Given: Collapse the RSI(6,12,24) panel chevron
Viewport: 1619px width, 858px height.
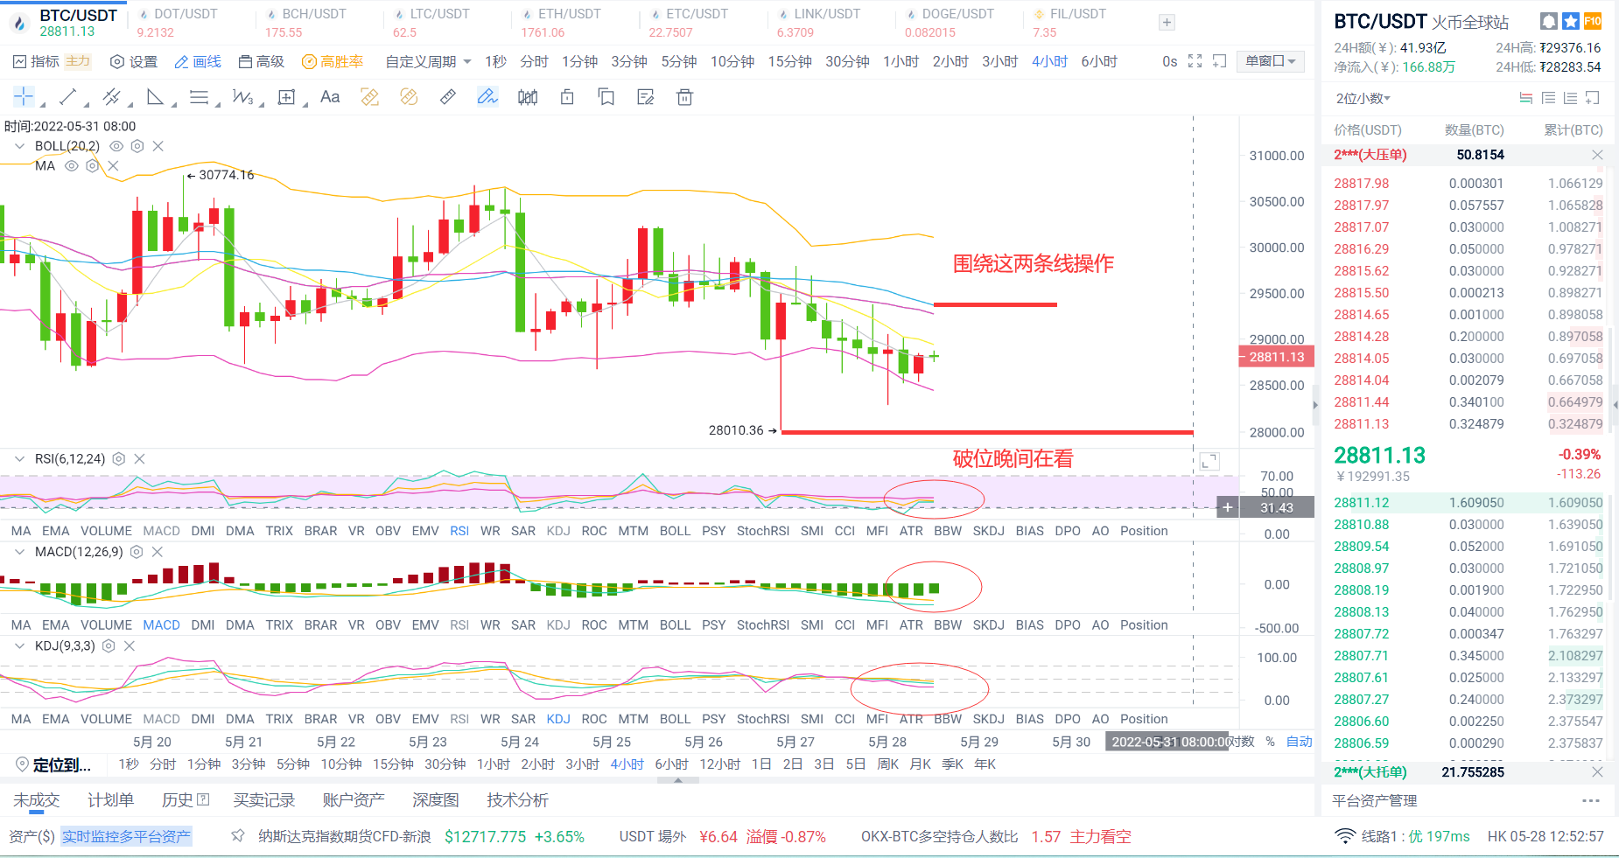Looking at the screenshot, I should (x=19, y=458).
